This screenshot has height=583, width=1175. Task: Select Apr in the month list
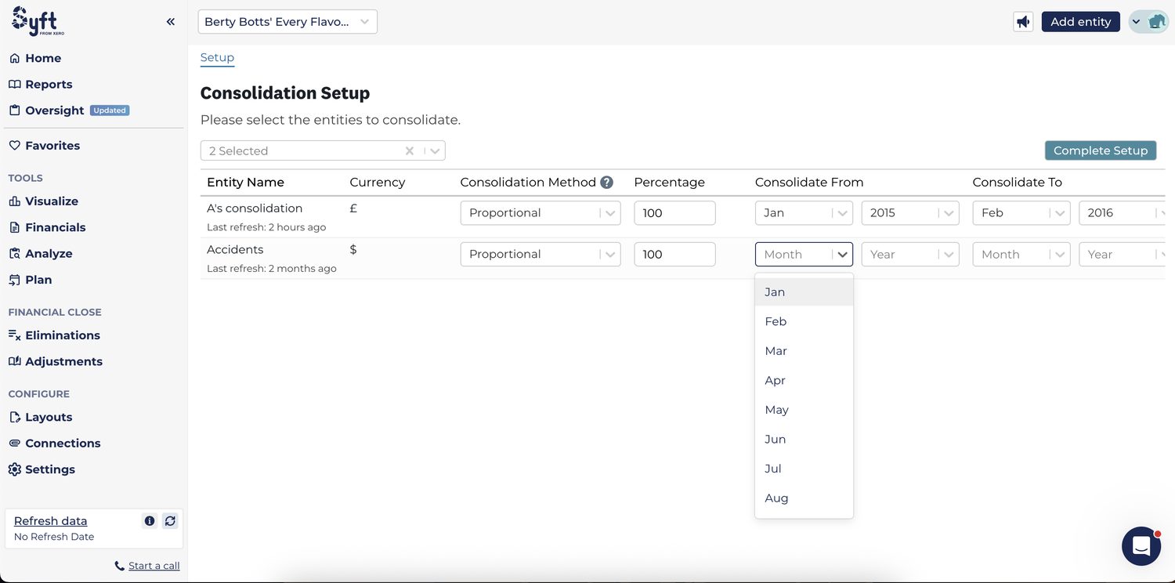point(804,380)
